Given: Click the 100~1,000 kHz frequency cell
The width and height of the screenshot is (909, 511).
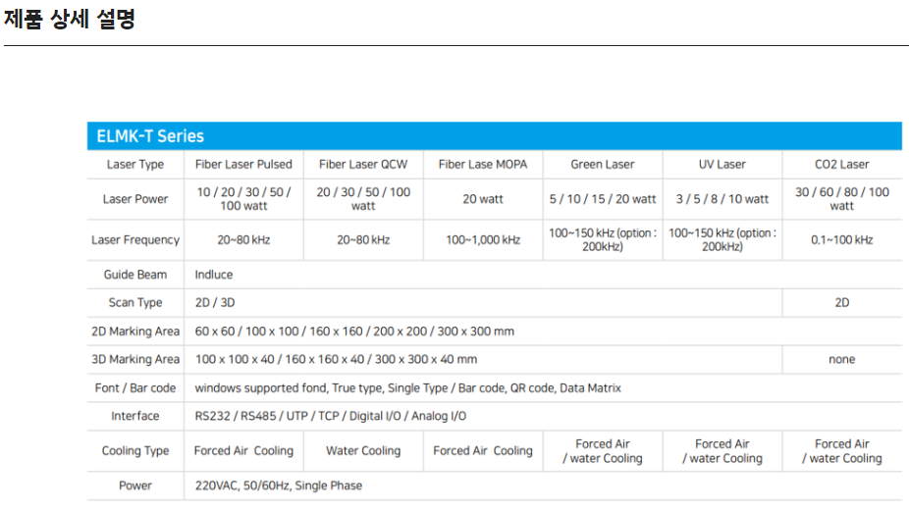Looking at the screenshot, I should coord(483,240).
